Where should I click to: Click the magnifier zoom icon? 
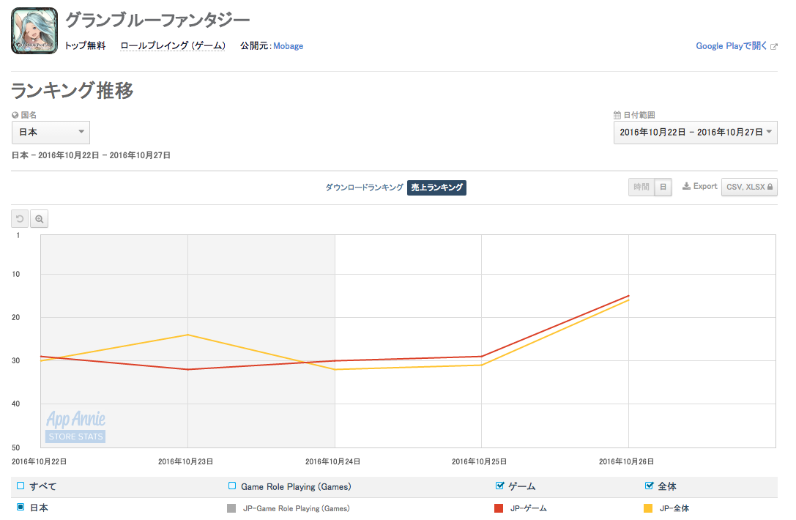click(39, 218)
